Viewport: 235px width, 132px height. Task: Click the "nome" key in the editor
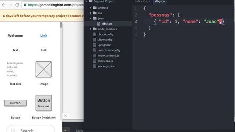pyautogui.click(x=190, y=22)
